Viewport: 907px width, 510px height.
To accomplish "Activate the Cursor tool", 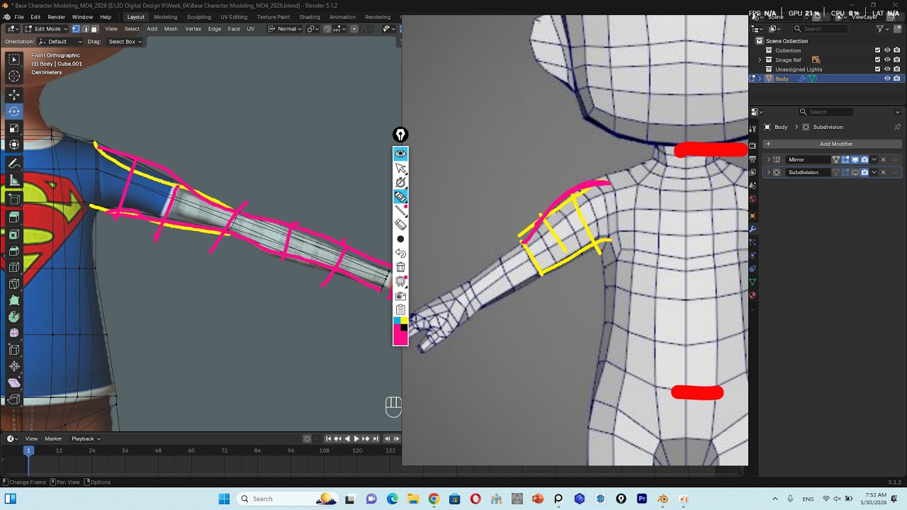I will pos(14,76).
